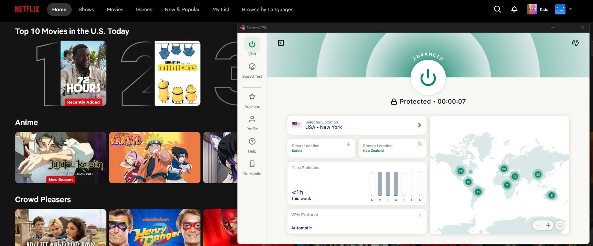593x246 pixels.
Task: Open Profile in ExpressVPN sidebar
Action: [252, 123]
